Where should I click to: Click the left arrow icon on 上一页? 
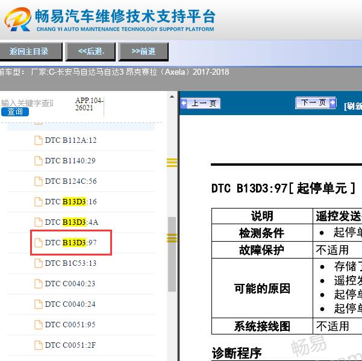(x=184, y=103)
